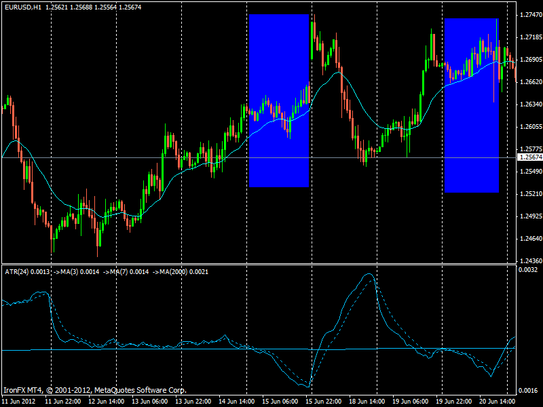Click the 1.26340 price axis label

[530, 104]
